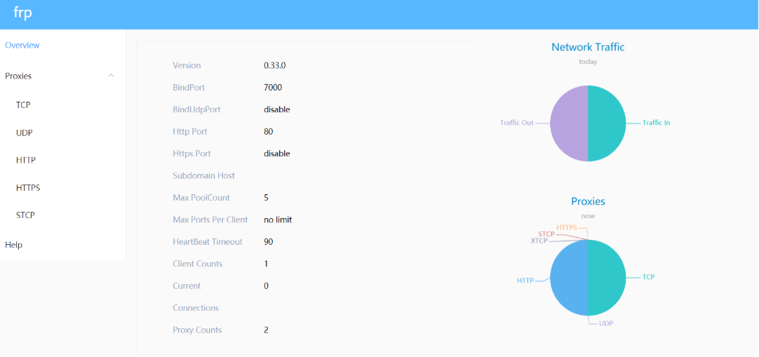The height and width of the screenshot is (357, 759).
Task: Click the BindUdpPort value disable
Action: [277, 109]
